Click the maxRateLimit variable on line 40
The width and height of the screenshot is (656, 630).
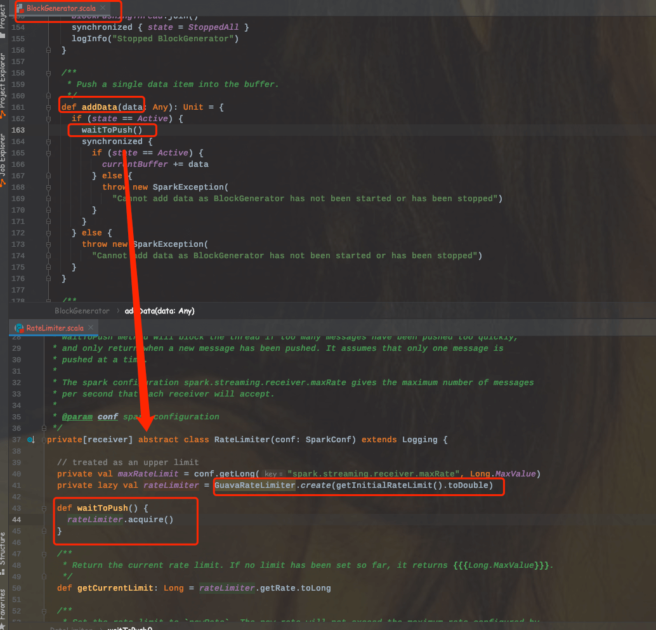148,474
